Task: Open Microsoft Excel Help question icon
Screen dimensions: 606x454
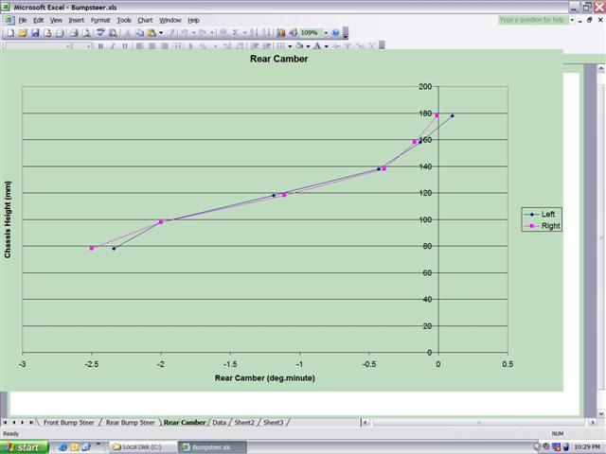Action: pos(335,33)
